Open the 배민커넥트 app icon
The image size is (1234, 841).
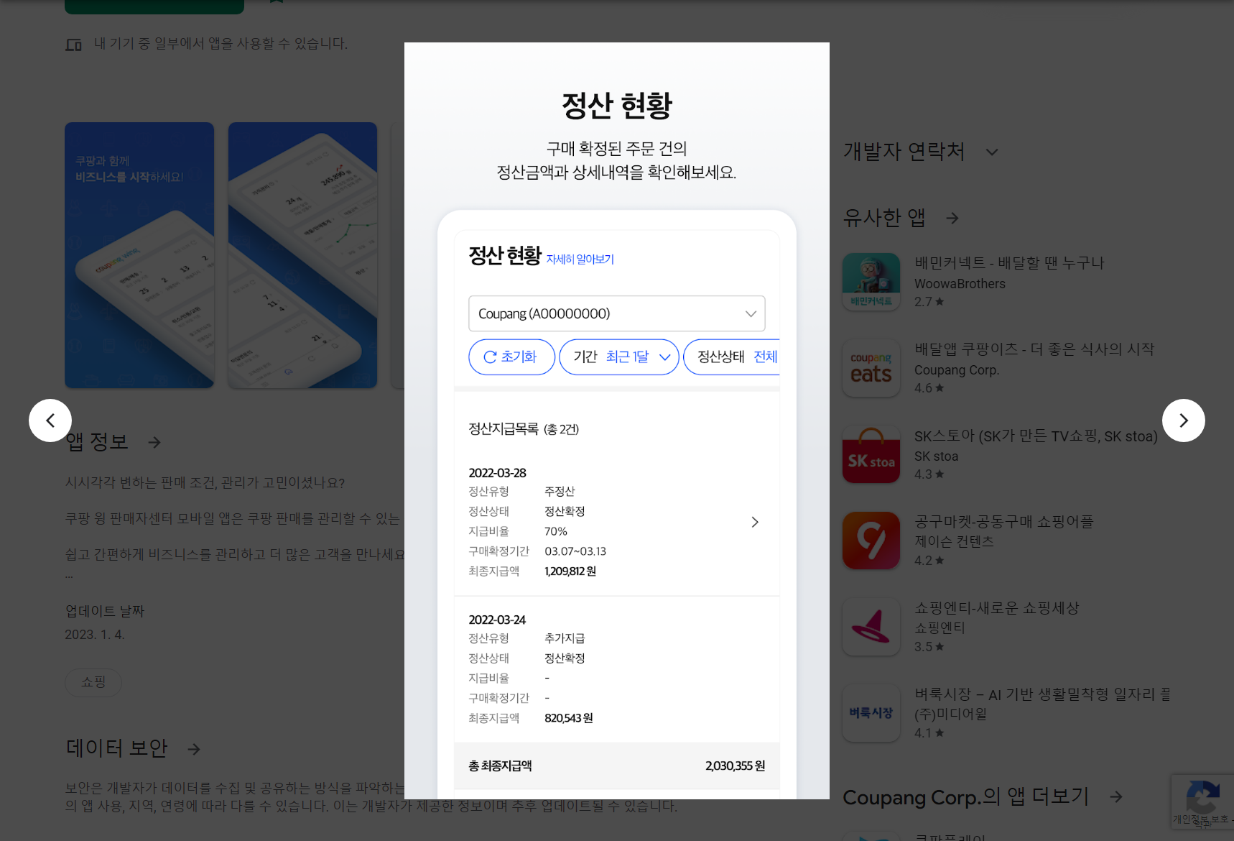coord(871,281)
